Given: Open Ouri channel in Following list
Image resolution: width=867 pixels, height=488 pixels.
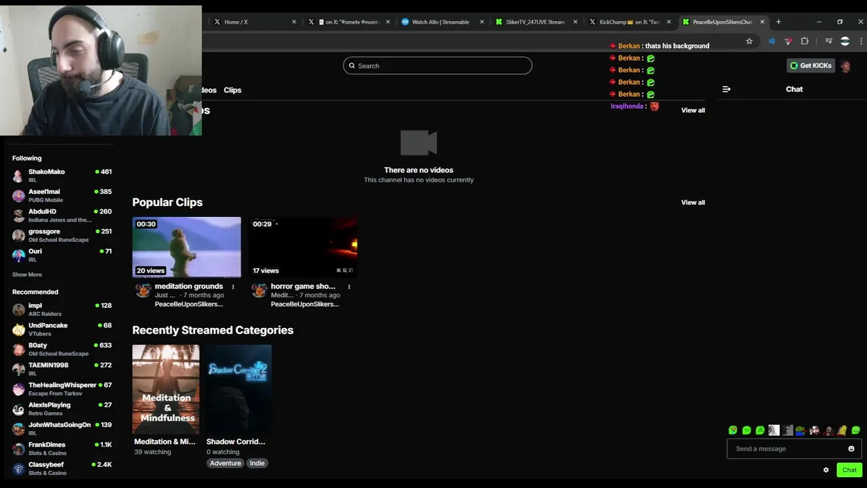Looking at the screenshot, I should (x=62, y=255).
